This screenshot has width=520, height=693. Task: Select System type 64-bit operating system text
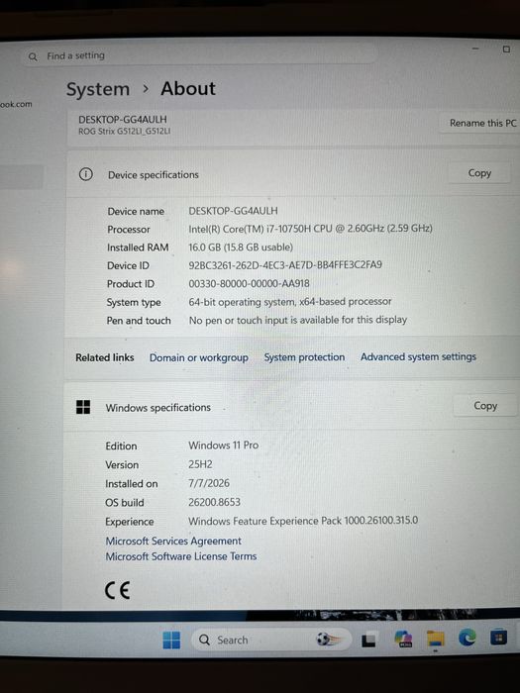coord(290,301)
